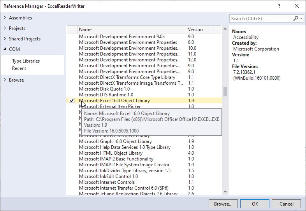
Task: Click in the Search (Ctrl+E) field
Action: pos(260,18)
